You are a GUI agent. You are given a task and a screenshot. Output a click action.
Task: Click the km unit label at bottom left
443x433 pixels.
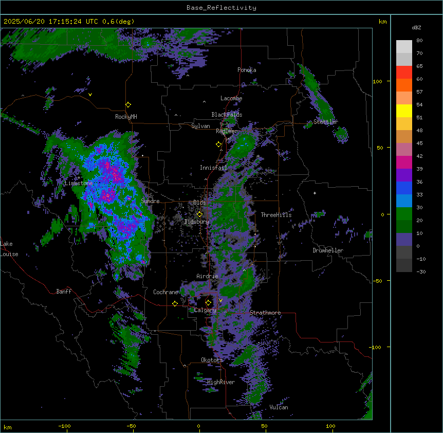8,427
